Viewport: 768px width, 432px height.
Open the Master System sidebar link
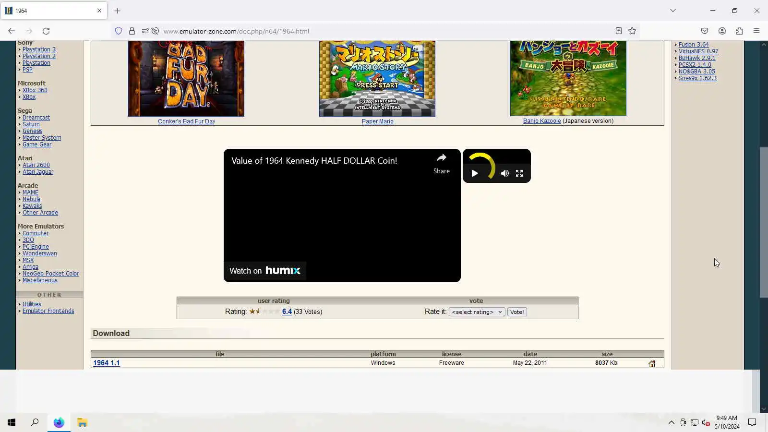point(42,138)
